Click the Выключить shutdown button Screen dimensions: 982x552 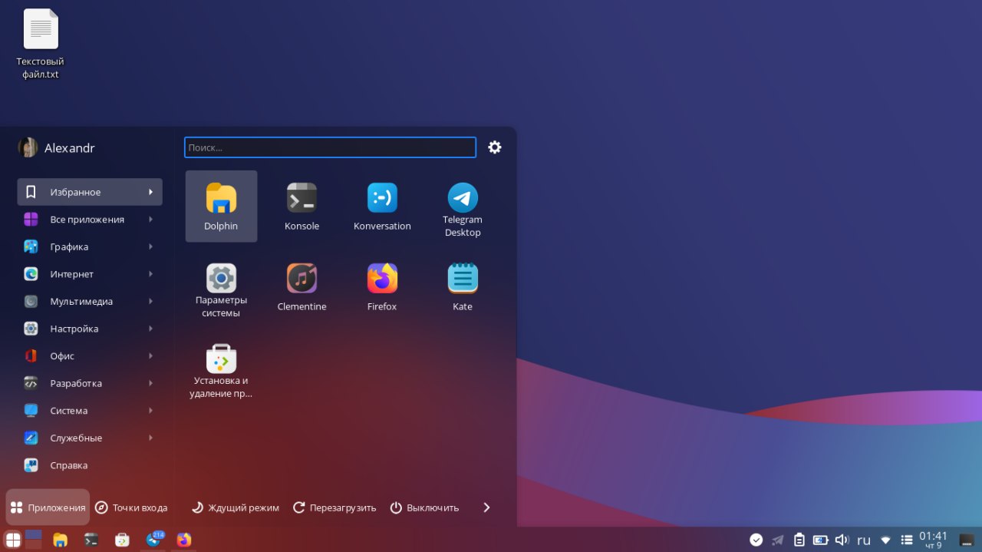(x=424, y=507)
